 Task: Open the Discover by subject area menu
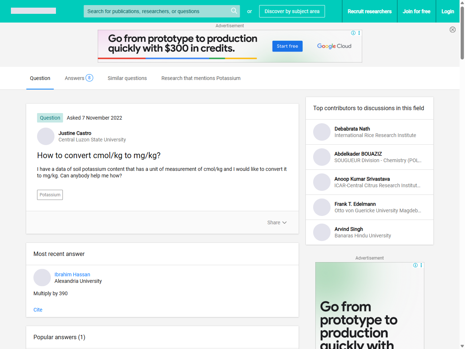pyautogui.click(x=292, y=11)
